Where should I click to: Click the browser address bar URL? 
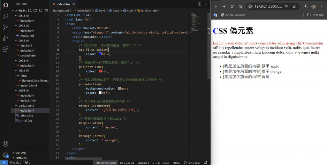coord(268,6)
